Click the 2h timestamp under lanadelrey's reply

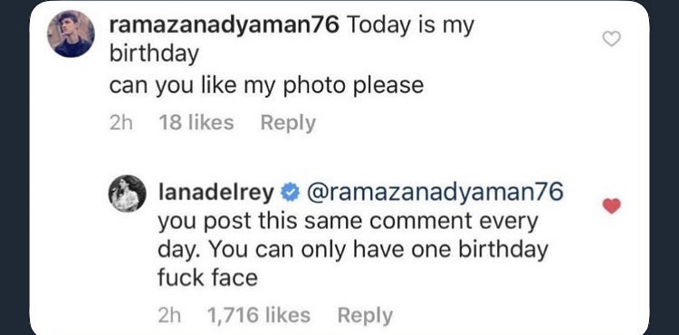click(x=169, y=315)
